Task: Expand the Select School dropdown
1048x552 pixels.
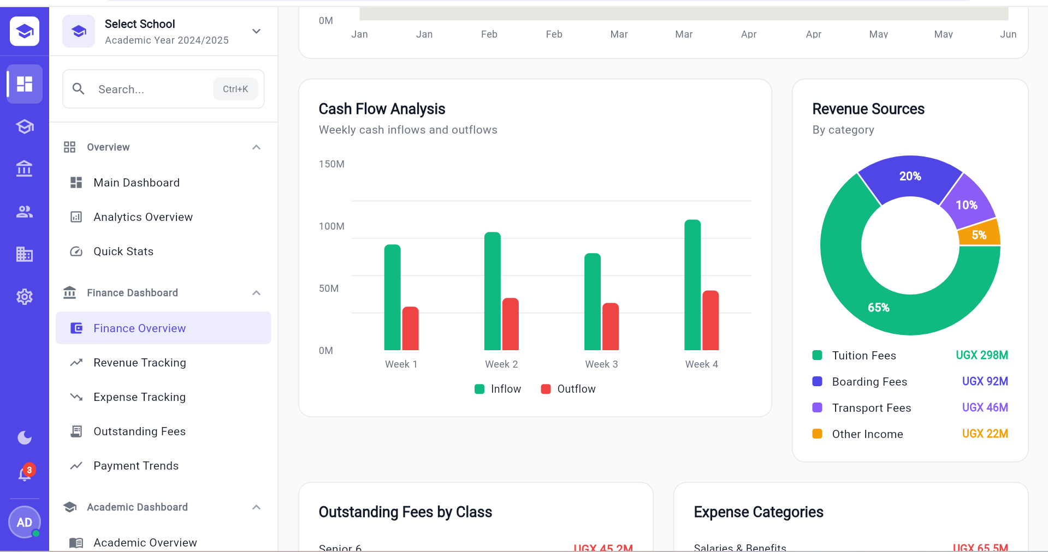Action: point(256,31)
